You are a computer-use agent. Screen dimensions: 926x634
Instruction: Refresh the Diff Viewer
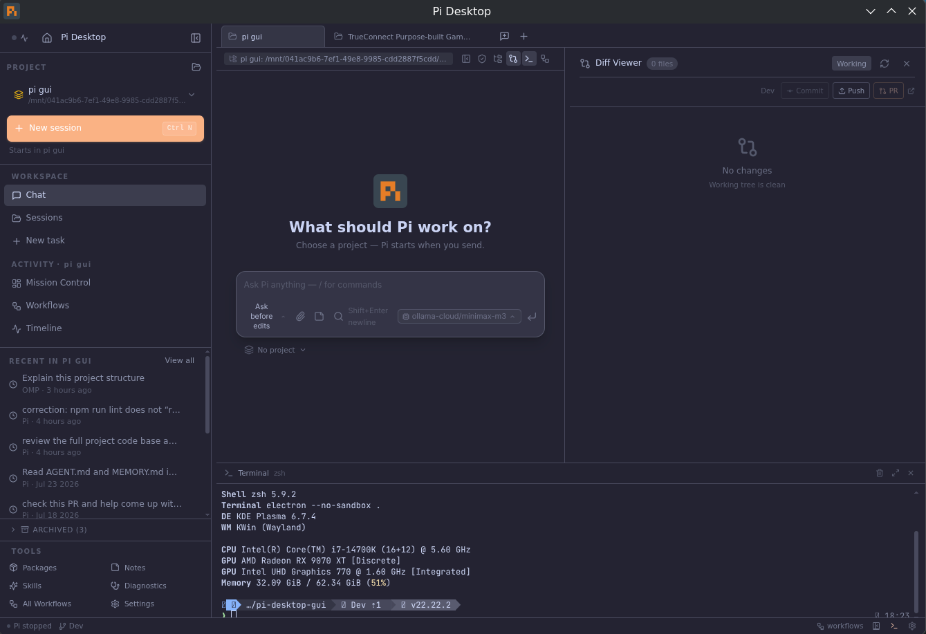[x=885, y=64]
